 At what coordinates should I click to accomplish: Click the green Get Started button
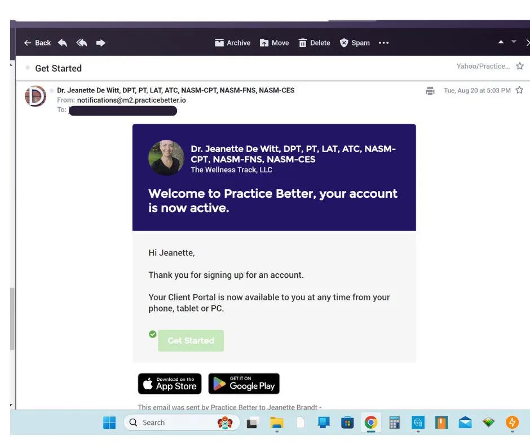click(191, 340)
